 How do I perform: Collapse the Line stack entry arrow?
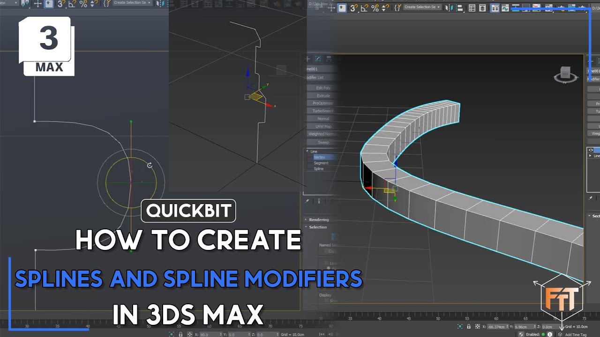coord(308,151)
